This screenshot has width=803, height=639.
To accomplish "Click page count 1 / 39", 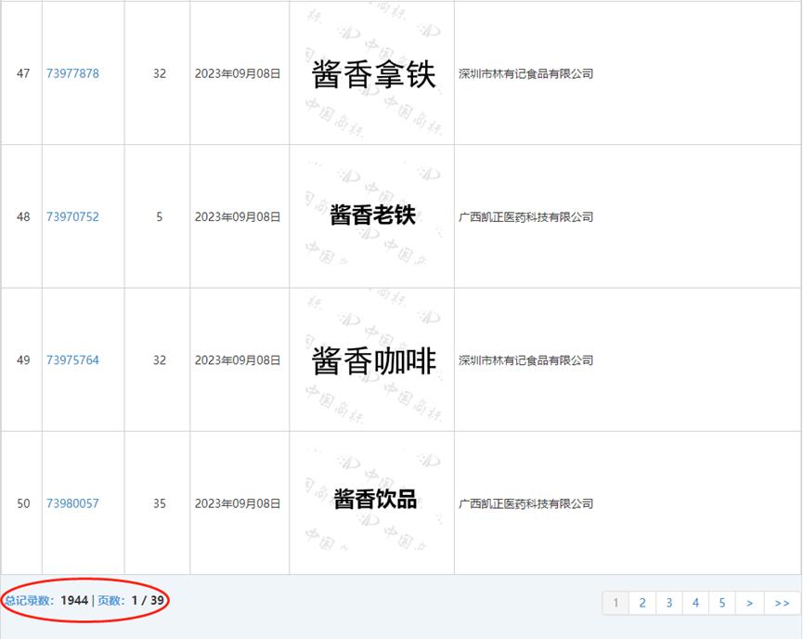I will pyautogui.click(x=148, y=600).
